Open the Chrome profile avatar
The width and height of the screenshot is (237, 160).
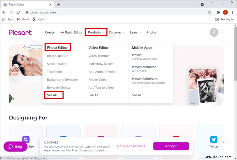tap(225, 12)
